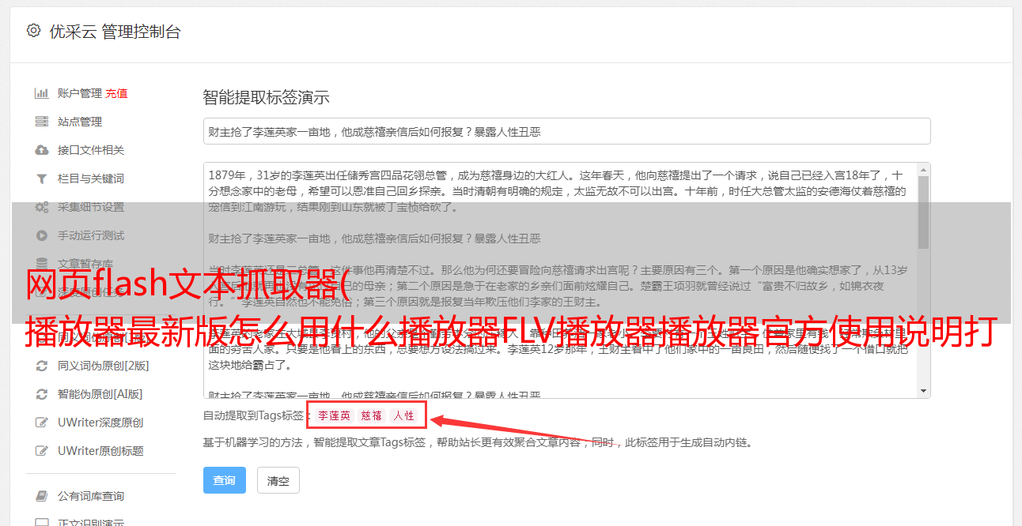Click the cloud icon for 接口文件相关
Image resolution: width=1022 pixels, height=526 pixels.
point(42,150)
